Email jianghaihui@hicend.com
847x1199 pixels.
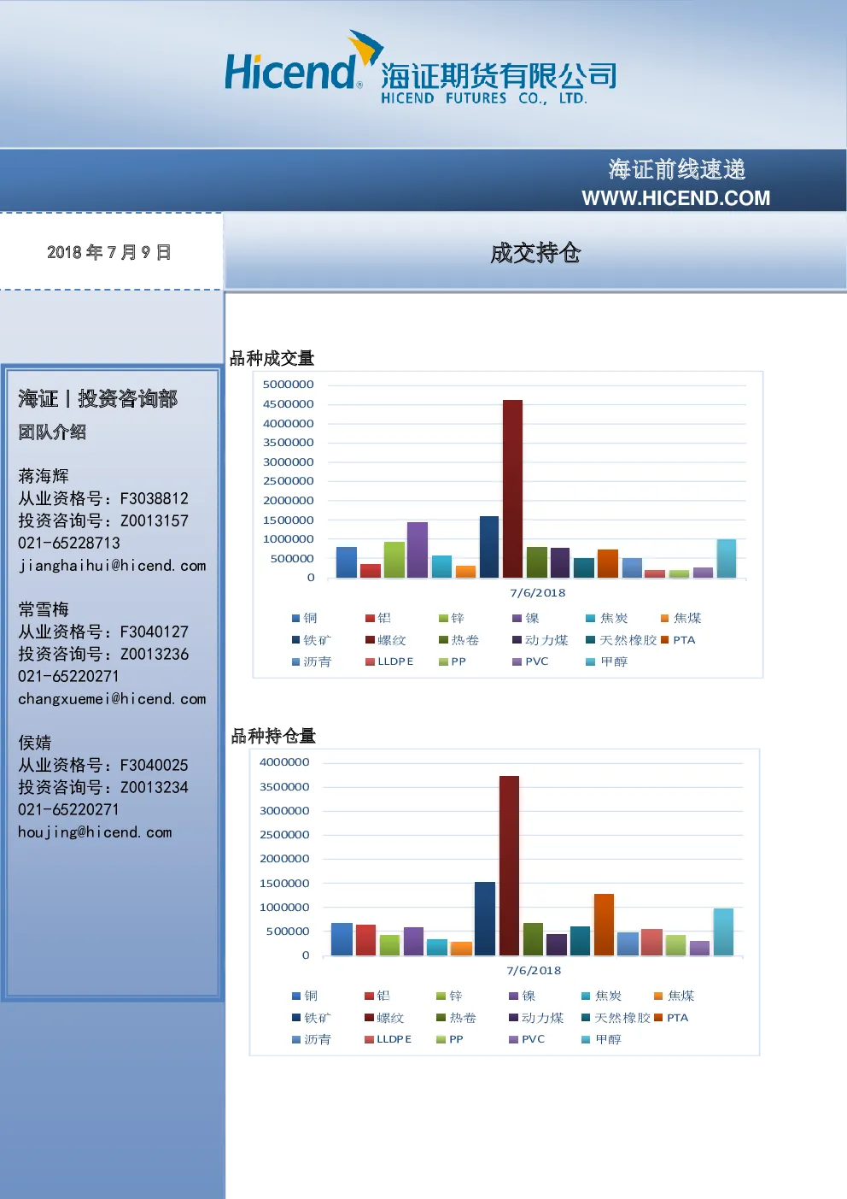(x=112, y=566)
